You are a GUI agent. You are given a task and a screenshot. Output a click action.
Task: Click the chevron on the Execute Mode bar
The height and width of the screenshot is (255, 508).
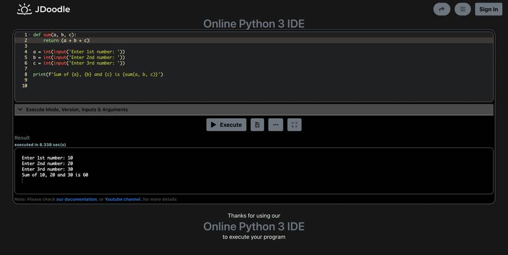point(20,110)
